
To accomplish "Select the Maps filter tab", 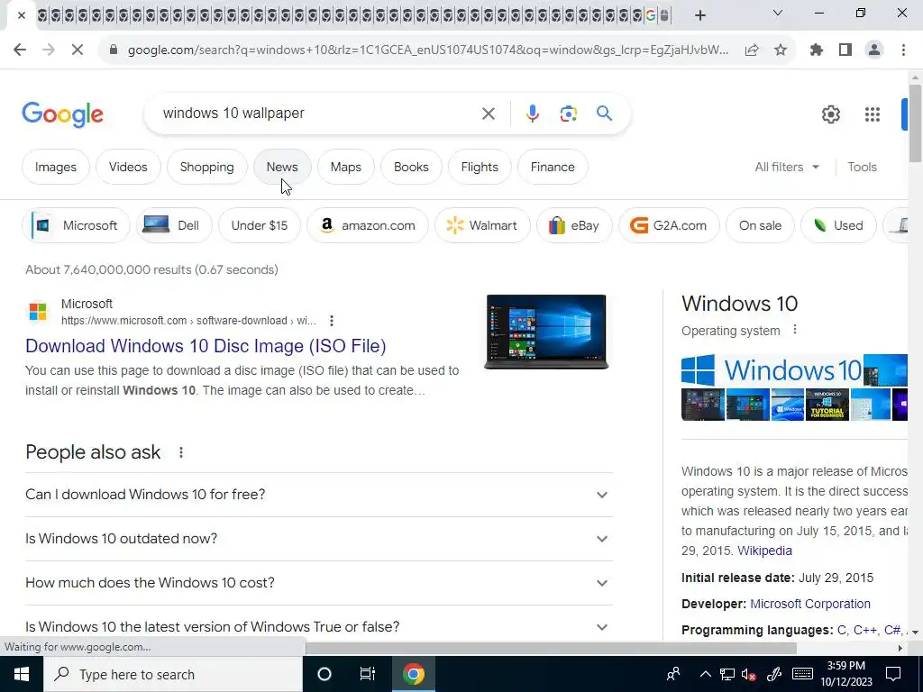I will click(345, 167).
